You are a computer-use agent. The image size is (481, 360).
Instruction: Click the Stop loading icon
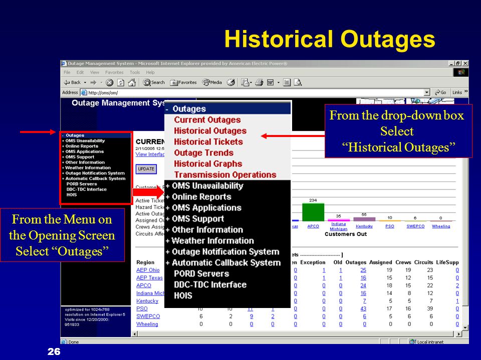click(x=110, y=82)
